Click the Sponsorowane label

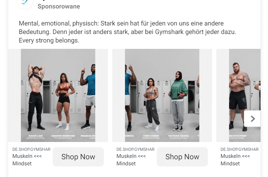point(59,6)
